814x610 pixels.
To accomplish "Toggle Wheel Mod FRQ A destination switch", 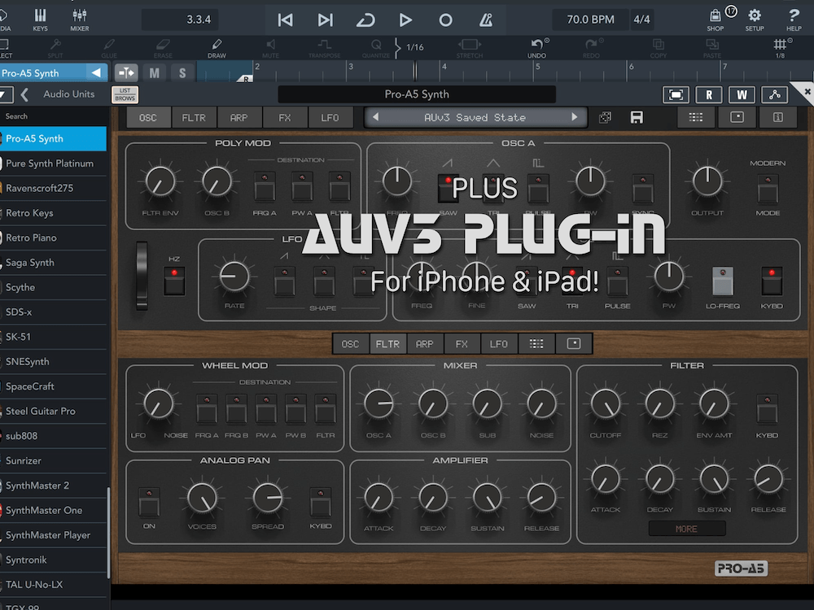I will 207,409.
